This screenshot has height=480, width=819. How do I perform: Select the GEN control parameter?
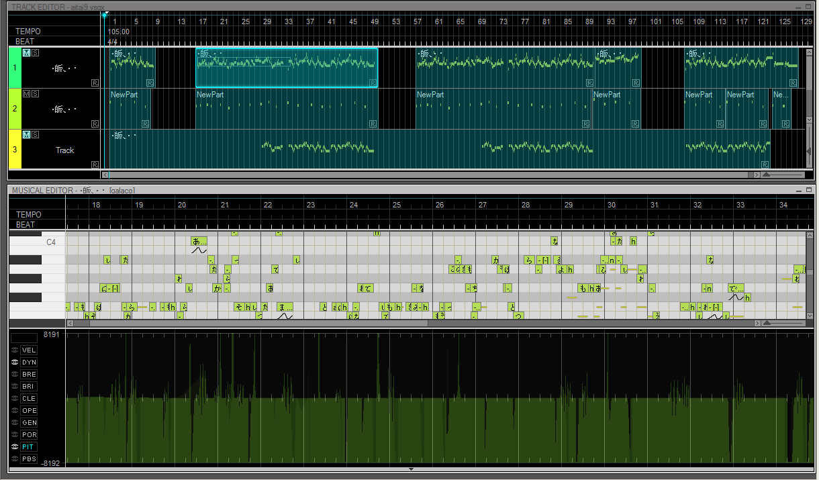pyautogui.click(x=29, y=422)
